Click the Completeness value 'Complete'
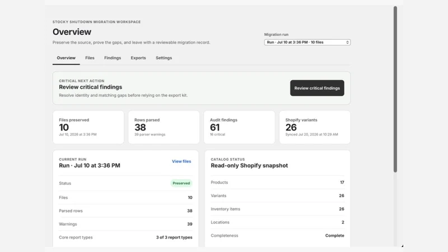The width and height of the screenshot is (448, 252). point(334,236)
